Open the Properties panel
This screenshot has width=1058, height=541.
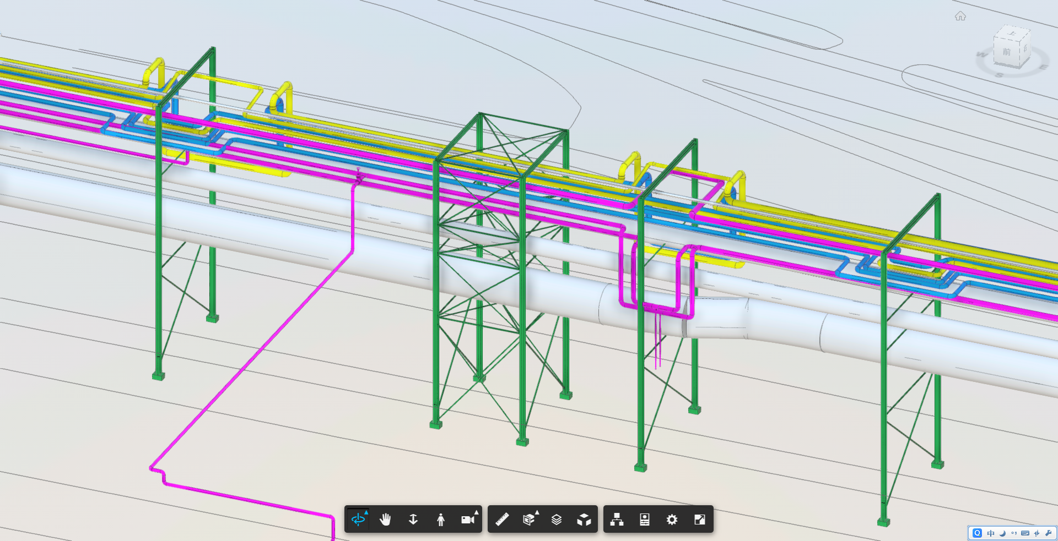(645, 520)
